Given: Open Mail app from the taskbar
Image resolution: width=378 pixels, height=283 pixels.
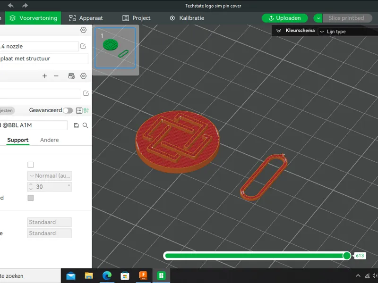Looking at the screenshot, I should pyautogui.click(x=71, y=276).
